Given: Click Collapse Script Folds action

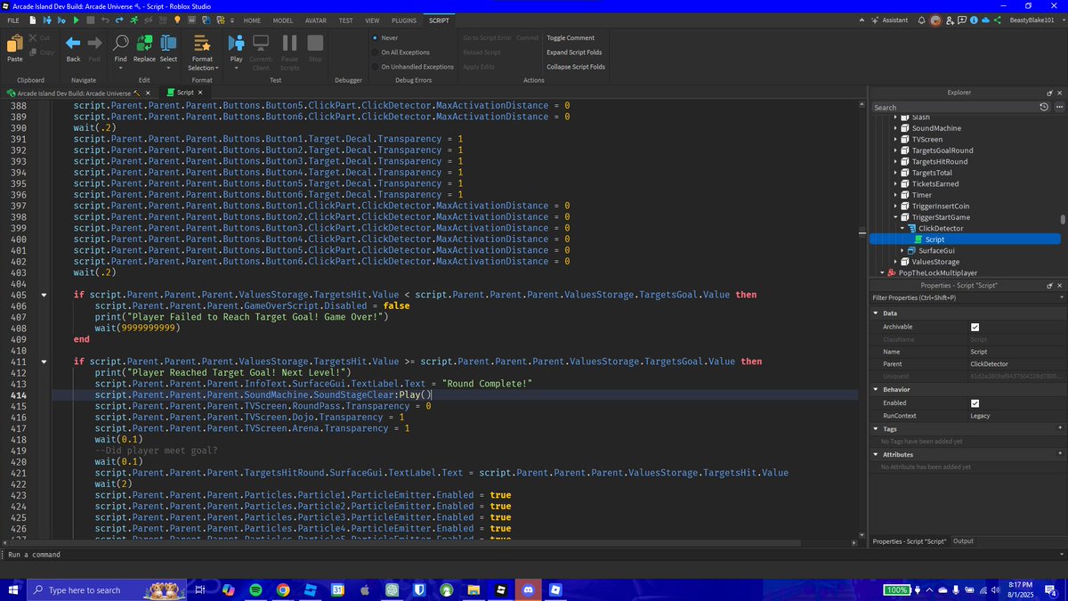Looking at the screenshot, I should point(576,67).
